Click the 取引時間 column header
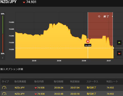 click(59, 82)
